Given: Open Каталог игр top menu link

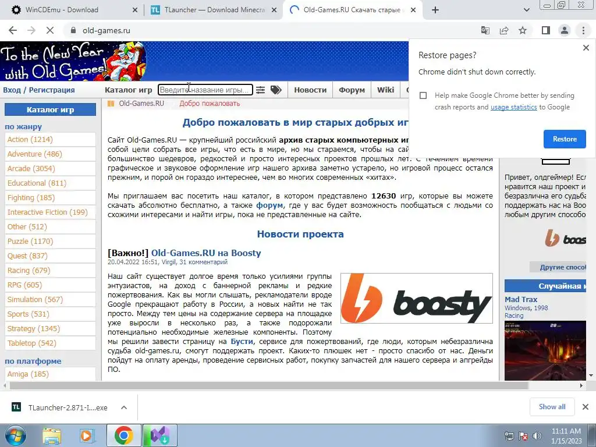Looking at the screenshot, I should (128, 90).
